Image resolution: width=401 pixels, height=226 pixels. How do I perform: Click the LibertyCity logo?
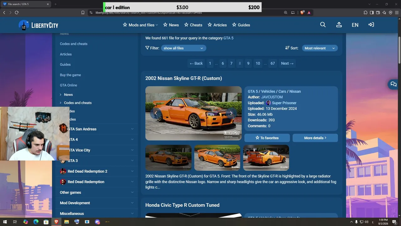point(39,25)
